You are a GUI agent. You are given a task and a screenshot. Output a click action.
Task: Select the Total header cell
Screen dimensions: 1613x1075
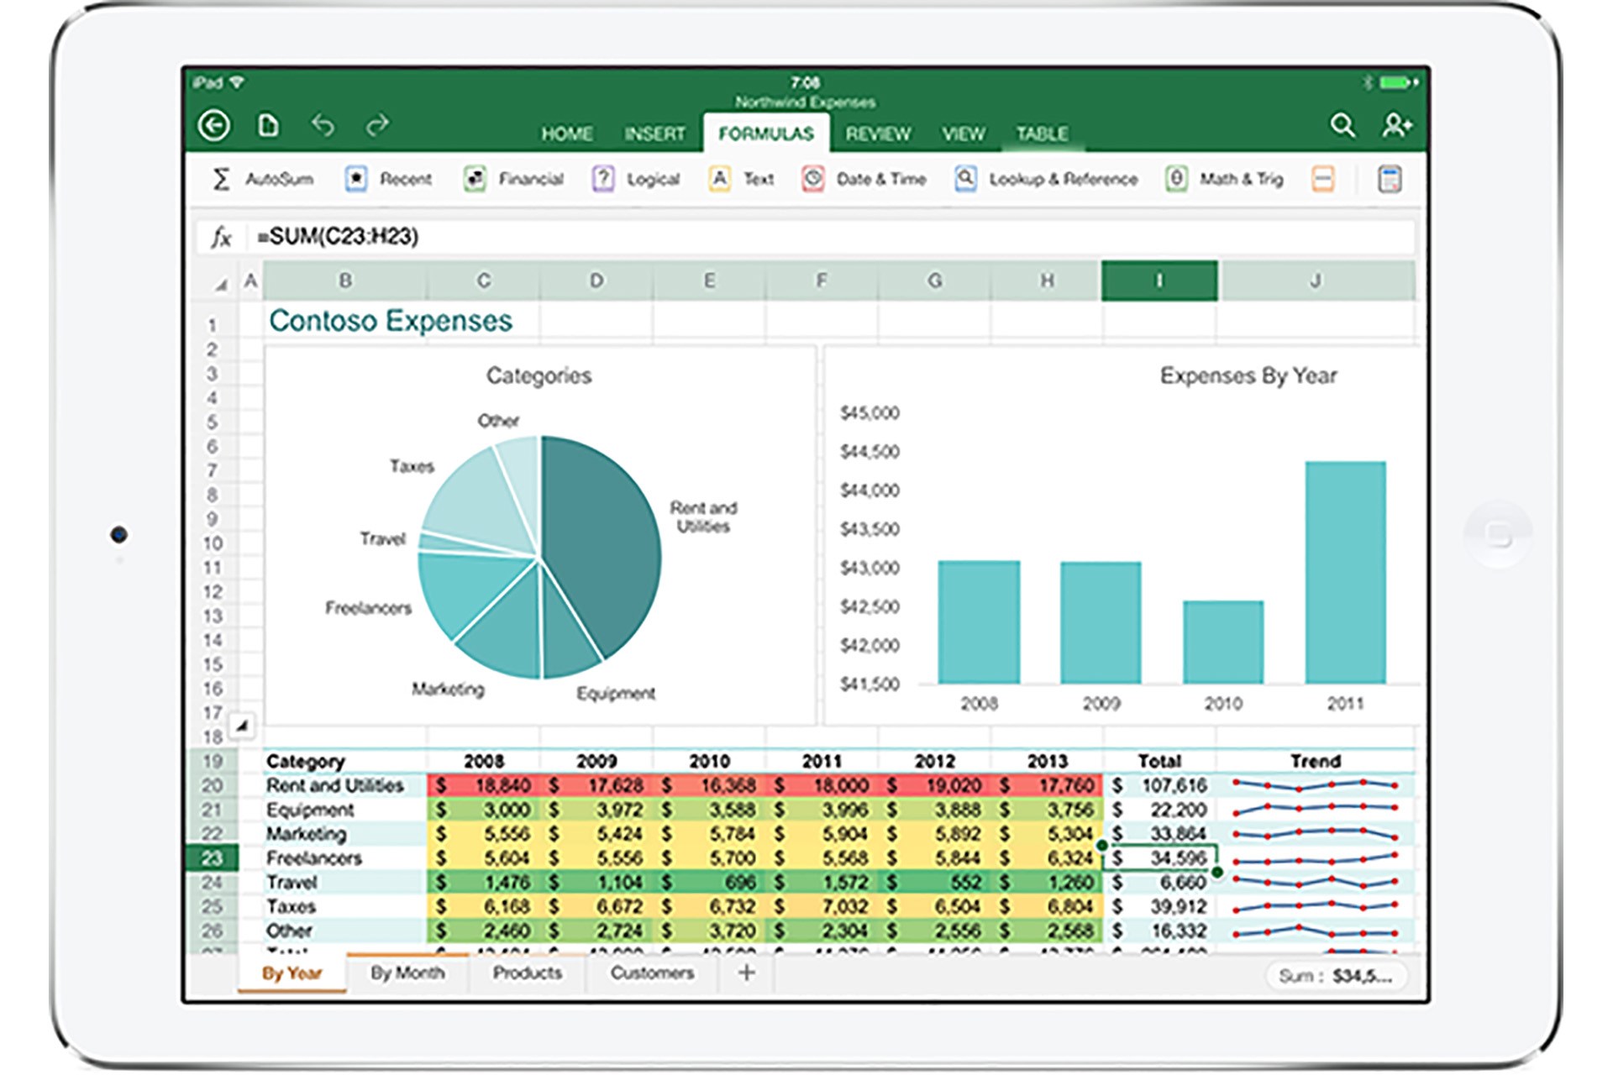click(1159, 761)
